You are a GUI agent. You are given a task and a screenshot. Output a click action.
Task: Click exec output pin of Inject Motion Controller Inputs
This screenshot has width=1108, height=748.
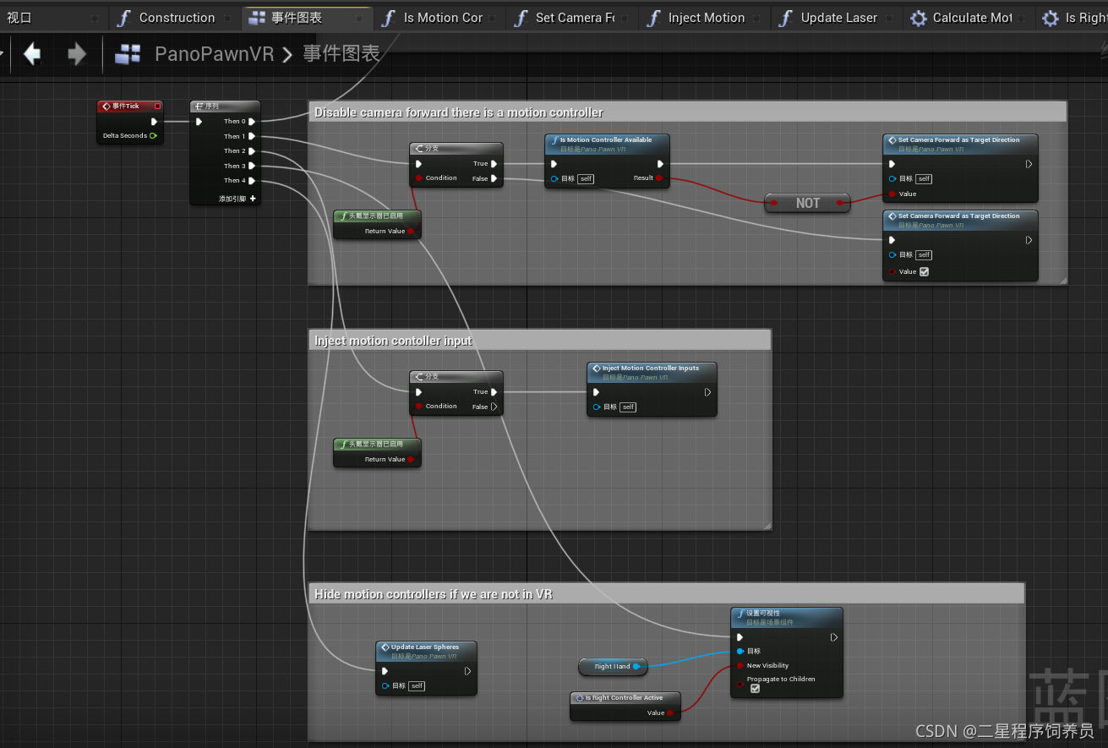(x=708, y=392)
